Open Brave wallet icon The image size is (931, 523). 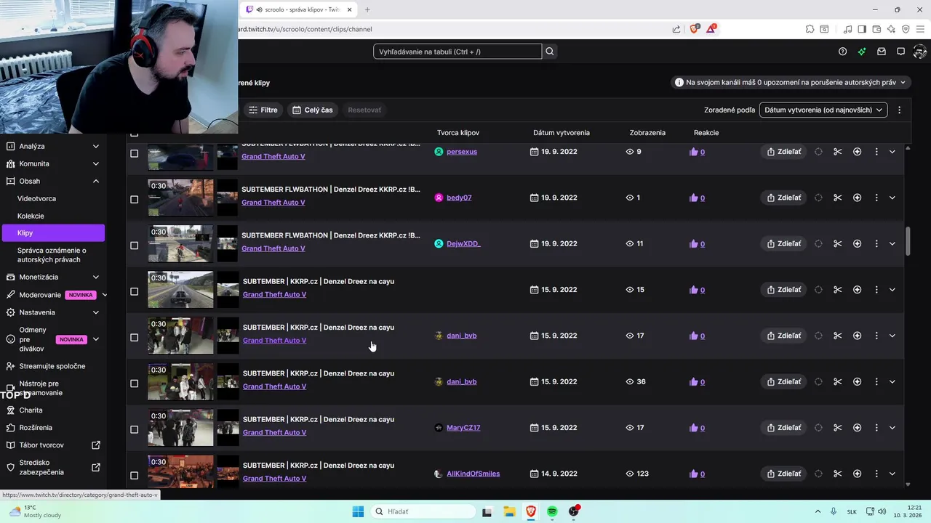click(876, 29)
